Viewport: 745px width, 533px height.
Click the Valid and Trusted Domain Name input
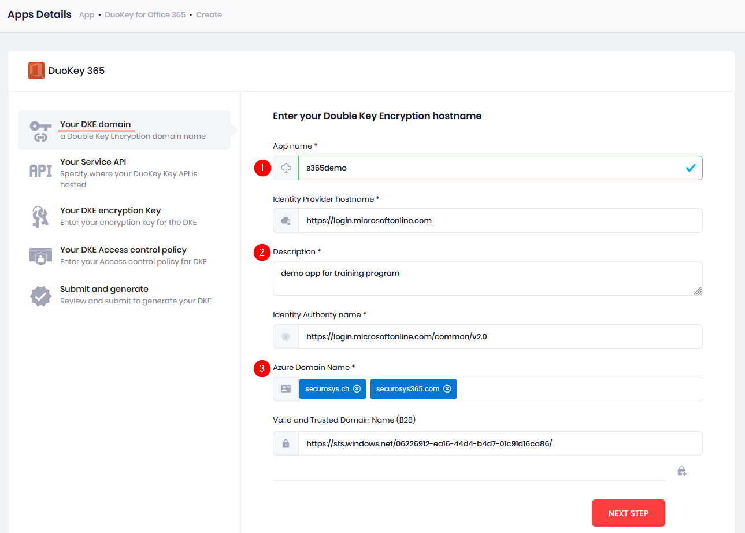501,443
